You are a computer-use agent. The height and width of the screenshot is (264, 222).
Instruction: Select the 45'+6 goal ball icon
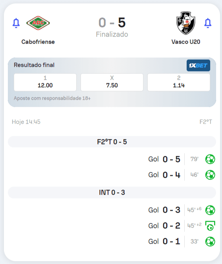point(210,210)
